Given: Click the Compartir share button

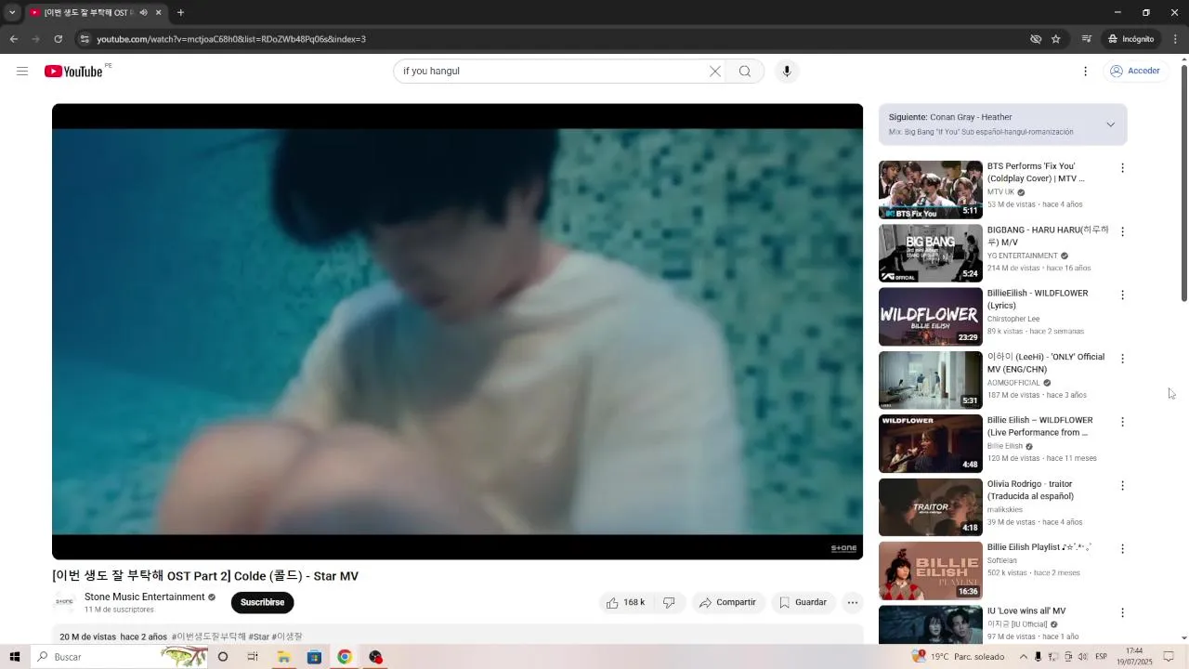Looking at the screenshot, I should 727,603.
